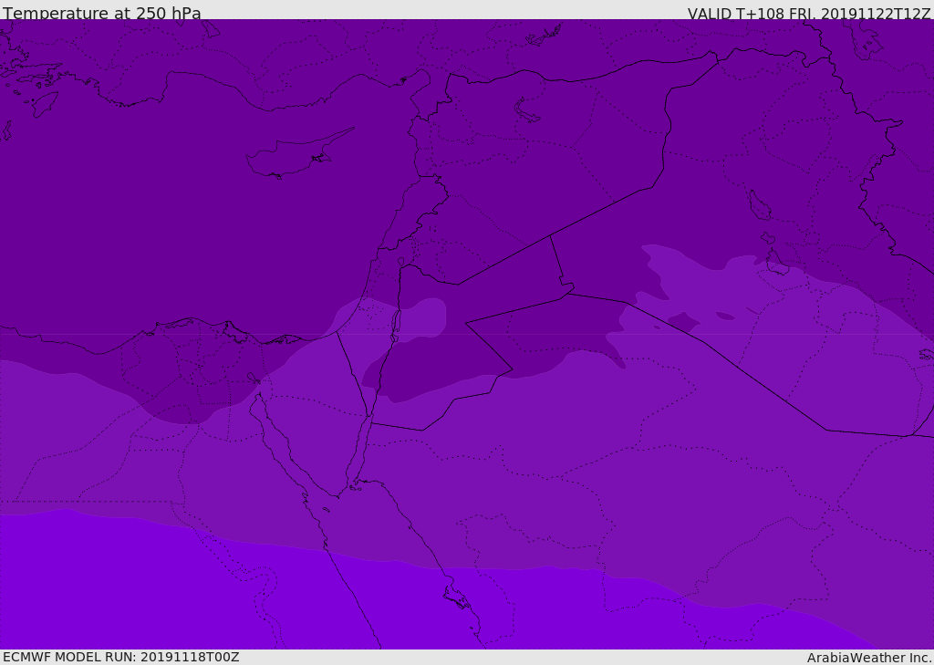Click the islands off the southern Red Sea coast

tap(456, 597)
